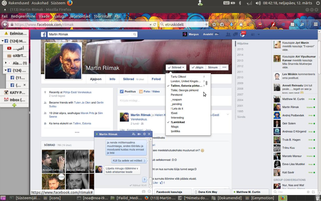This screenshot has height=201, width=321.
Task: Expand more intro details three dots
Action: tap(77, 132)
